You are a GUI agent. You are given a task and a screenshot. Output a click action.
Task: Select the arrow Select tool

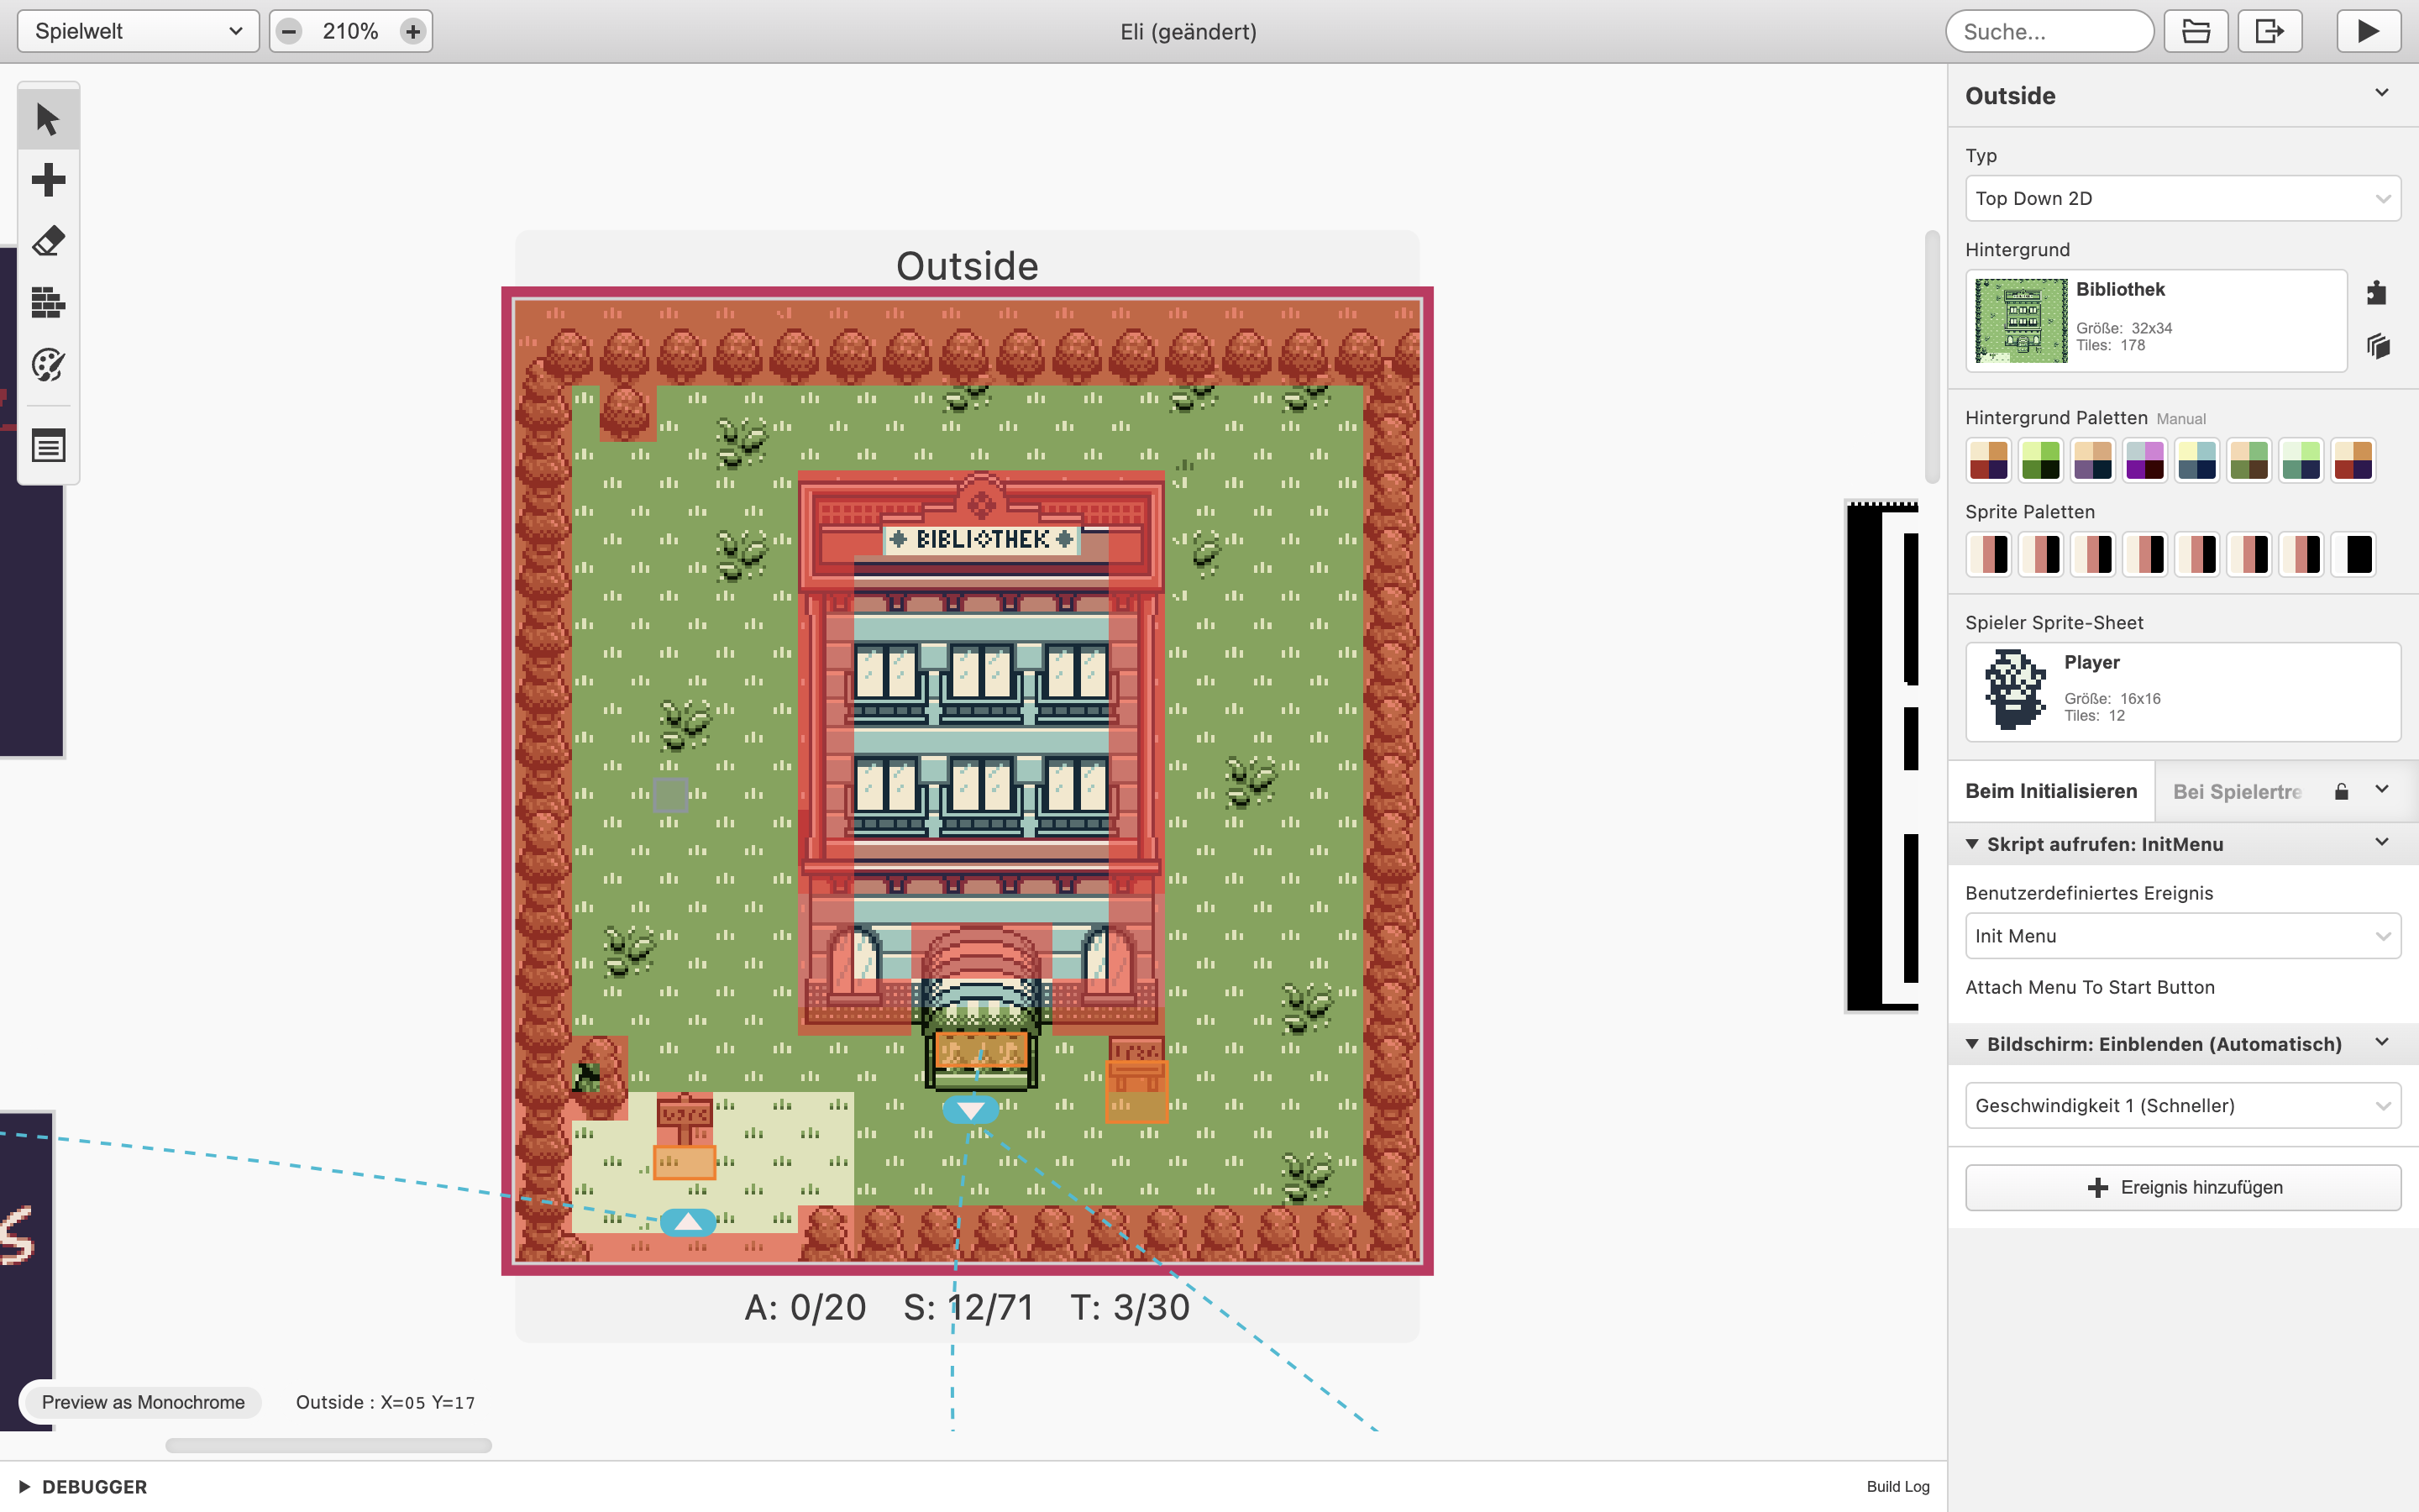pyautogui.click(x=48, y=119)
